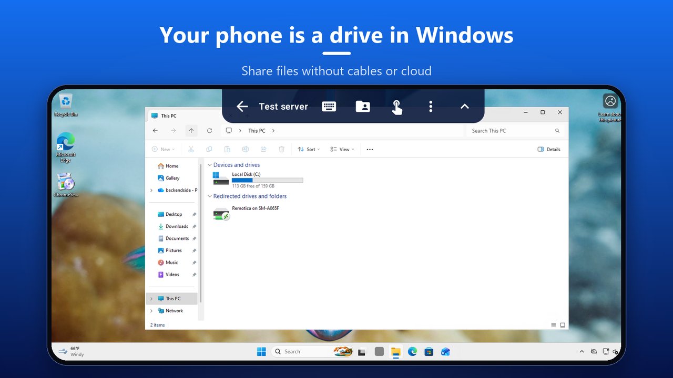Go up one folder level in File Explorer
The height and width of the screenshot is (378, 673).
pos(191,131)
